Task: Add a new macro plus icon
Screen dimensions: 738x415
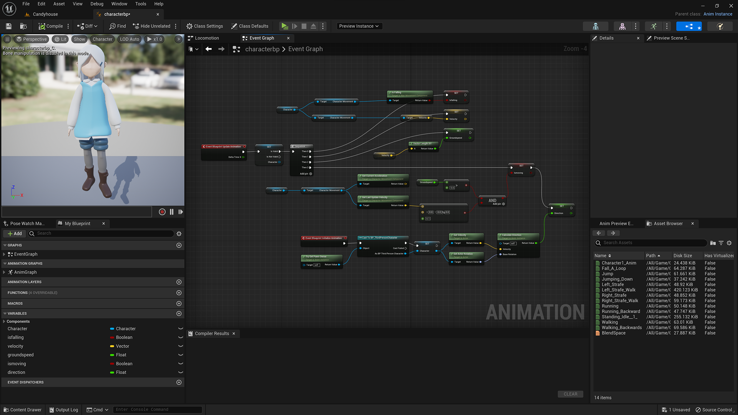Action: coord(179,304)
